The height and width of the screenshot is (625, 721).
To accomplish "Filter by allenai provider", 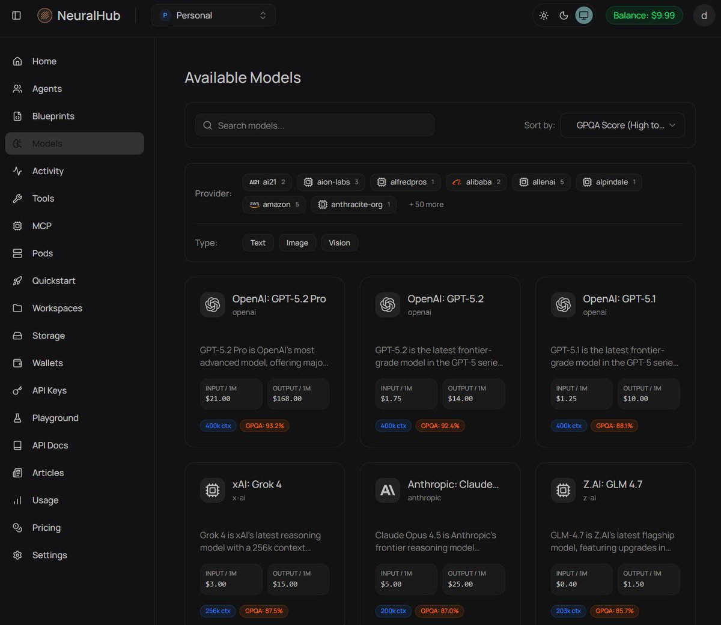I will coord(541,182).
